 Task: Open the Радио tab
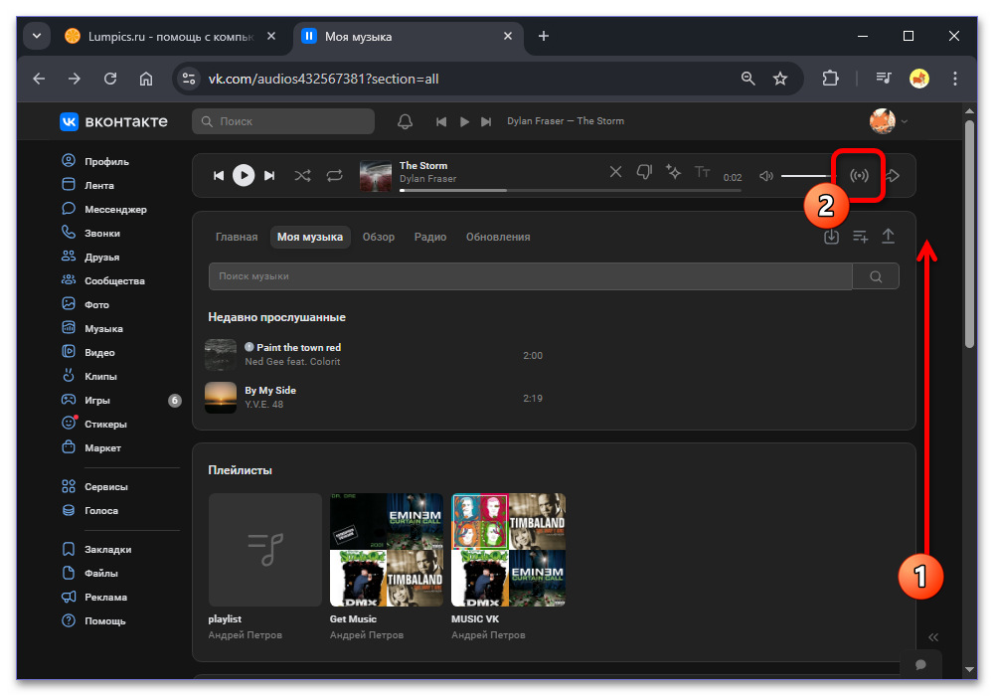click(x=430, y=237)
